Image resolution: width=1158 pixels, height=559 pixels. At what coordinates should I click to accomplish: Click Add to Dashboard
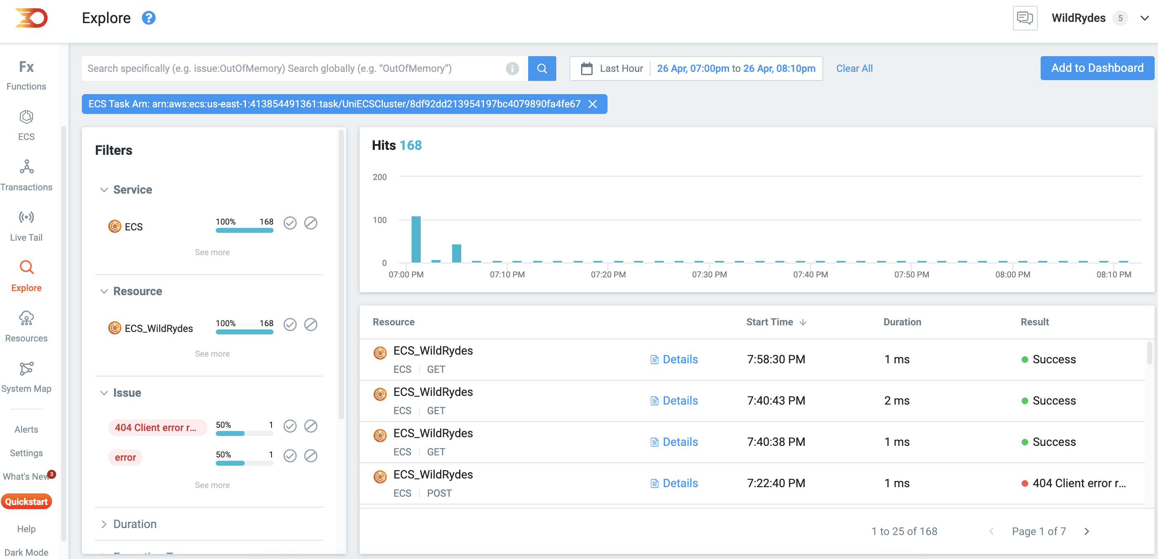point(1097,68)
